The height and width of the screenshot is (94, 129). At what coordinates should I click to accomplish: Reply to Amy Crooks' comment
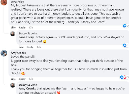22,79
